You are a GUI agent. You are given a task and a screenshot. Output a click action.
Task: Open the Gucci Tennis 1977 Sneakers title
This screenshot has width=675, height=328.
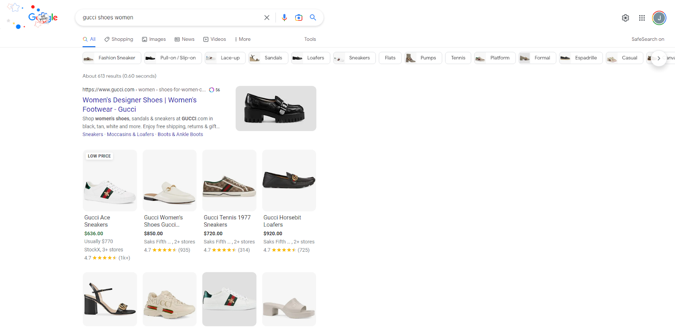[227, 221]
